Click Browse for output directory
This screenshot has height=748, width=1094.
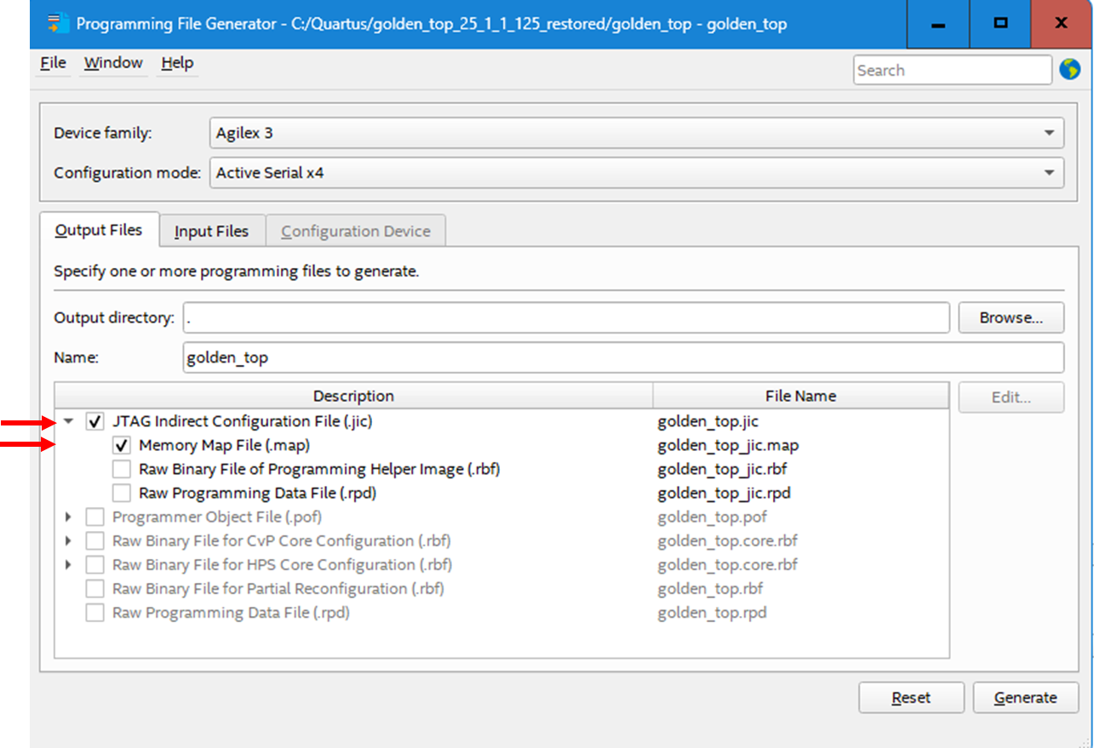(1011, 317)
